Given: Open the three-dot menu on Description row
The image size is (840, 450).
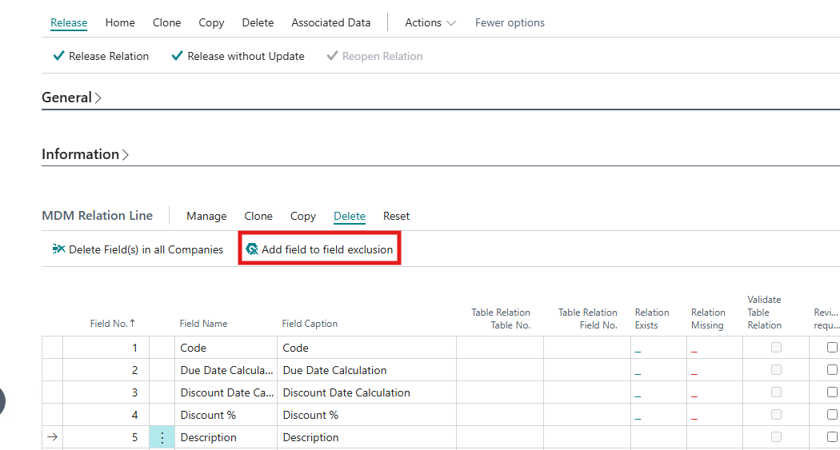Looking at the screenshot, I should [x=162, y=437].
